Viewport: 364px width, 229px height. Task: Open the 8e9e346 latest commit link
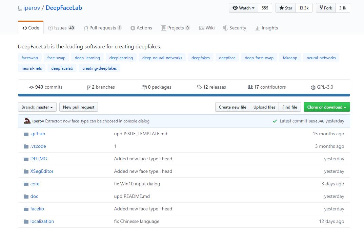[x=316, y=121]
